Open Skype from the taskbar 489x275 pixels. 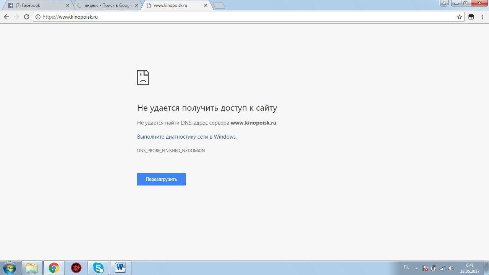pos(99,268)
